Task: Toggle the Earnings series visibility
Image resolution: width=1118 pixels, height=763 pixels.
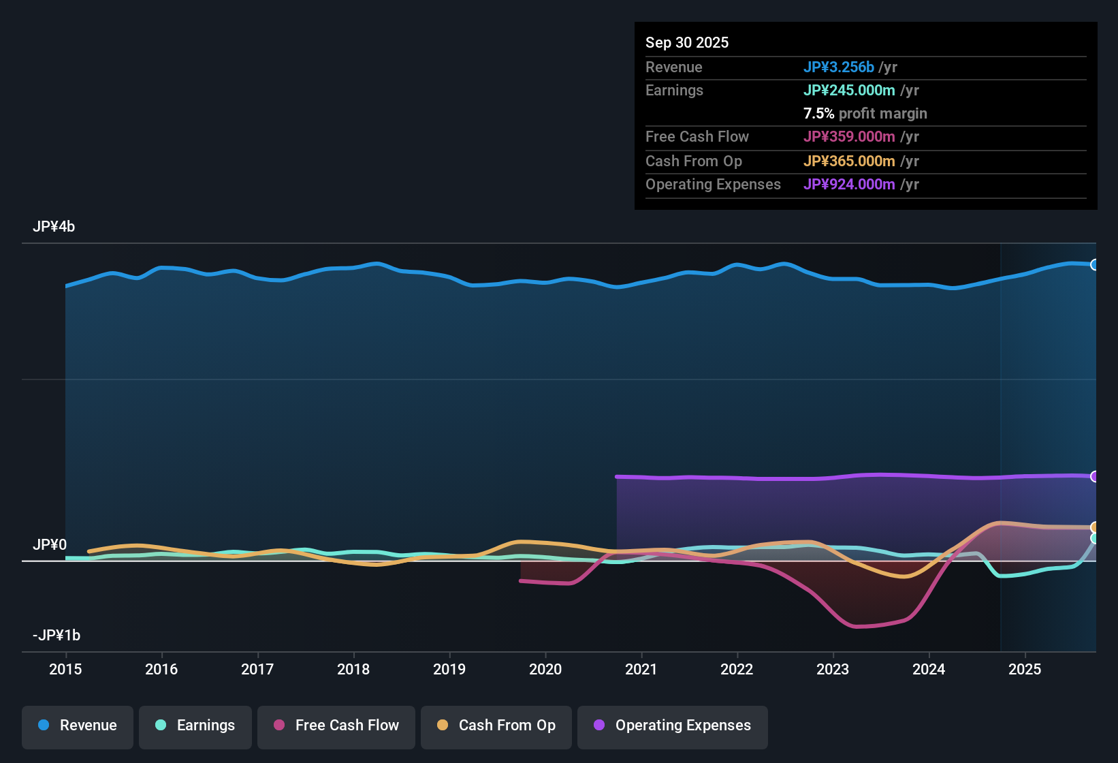Action: click(195, 726)
